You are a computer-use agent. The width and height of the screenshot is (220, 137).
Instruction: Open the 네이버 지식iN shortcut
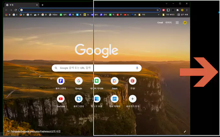[x=96, y=83]
